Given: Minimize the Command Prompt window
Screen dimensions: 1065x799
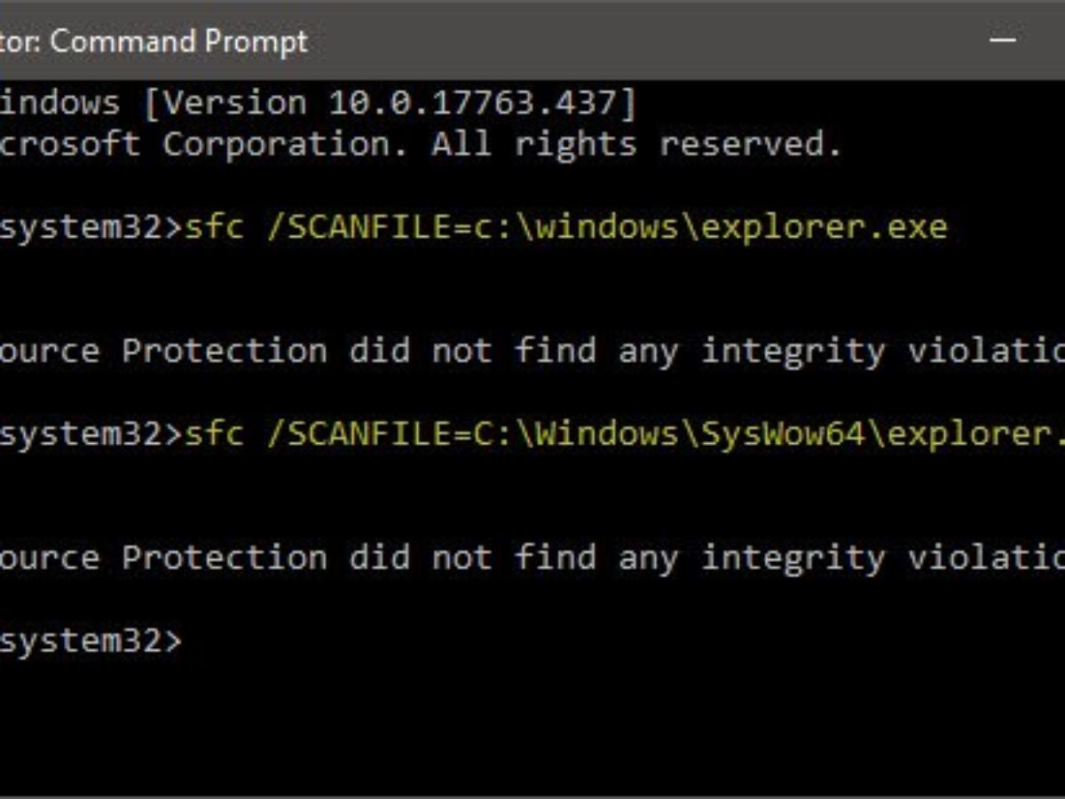Looking at the screenshot, I should pos(1004,41).
